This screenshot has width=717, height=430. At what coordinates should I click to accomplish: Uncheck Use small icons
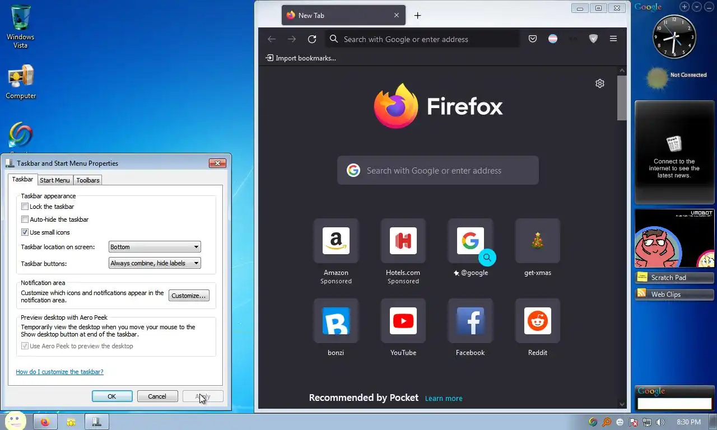[25, 232]
